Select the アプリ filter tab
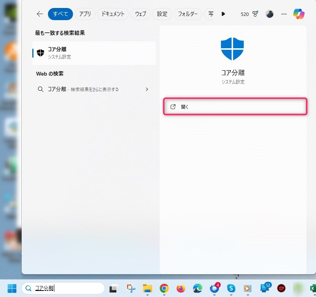316x297 pixels. click(85, 14)
